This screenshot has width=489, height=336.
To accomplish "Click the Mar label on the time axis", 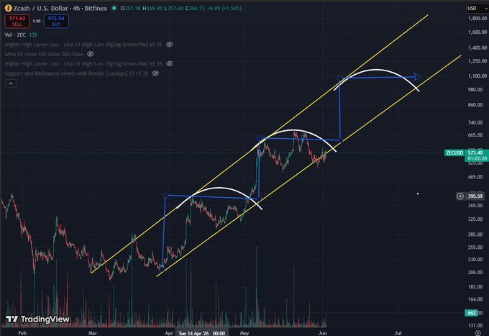I will 93,333.
